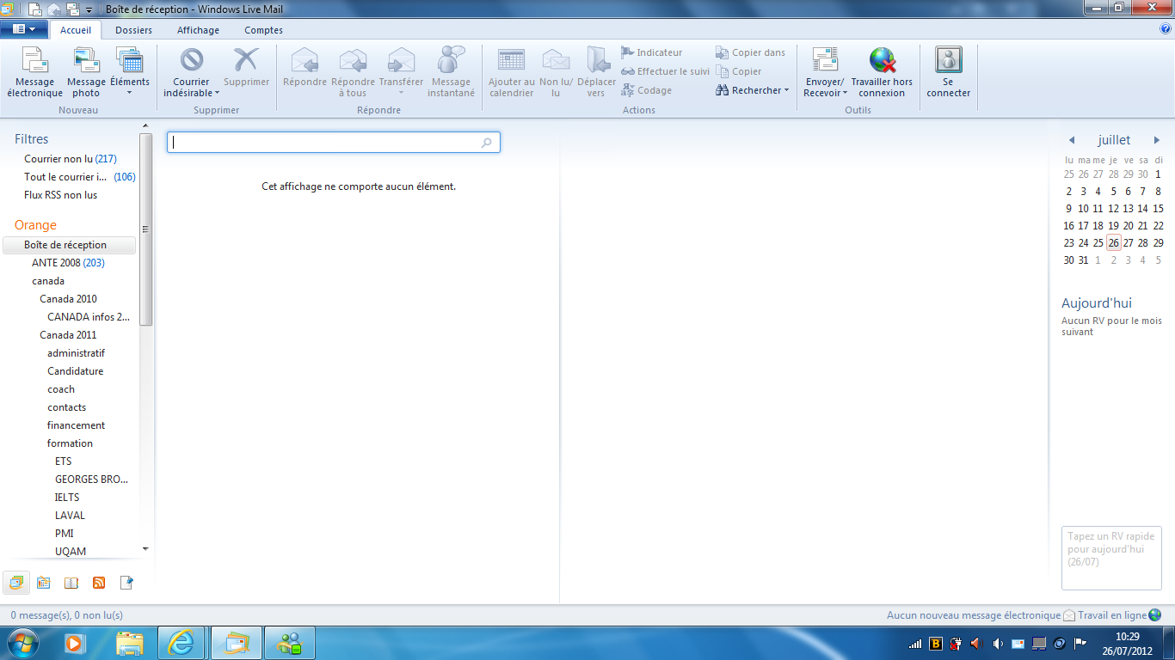Screen dimensions: 1175x660
Task: Toggle Non lu/lu status
Action: click(556, 71)
